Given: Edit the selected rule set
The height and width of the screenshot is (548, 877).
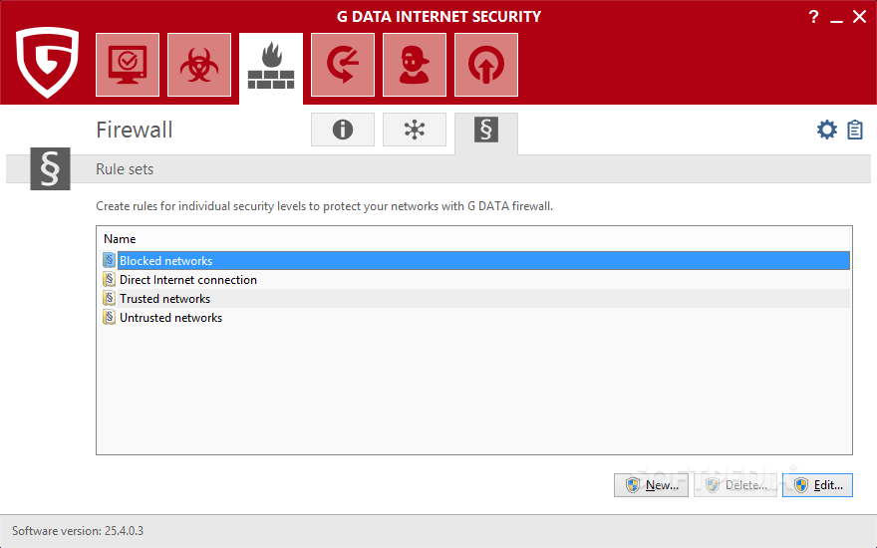Looking at the screenshot, I should click(817, 485).
